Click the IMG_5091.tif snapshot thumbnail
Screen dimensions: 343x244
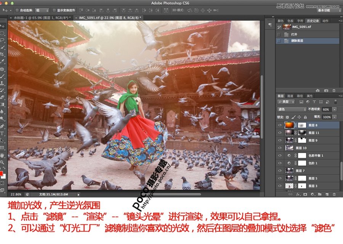pyautogui.click(x=287, y=27)
